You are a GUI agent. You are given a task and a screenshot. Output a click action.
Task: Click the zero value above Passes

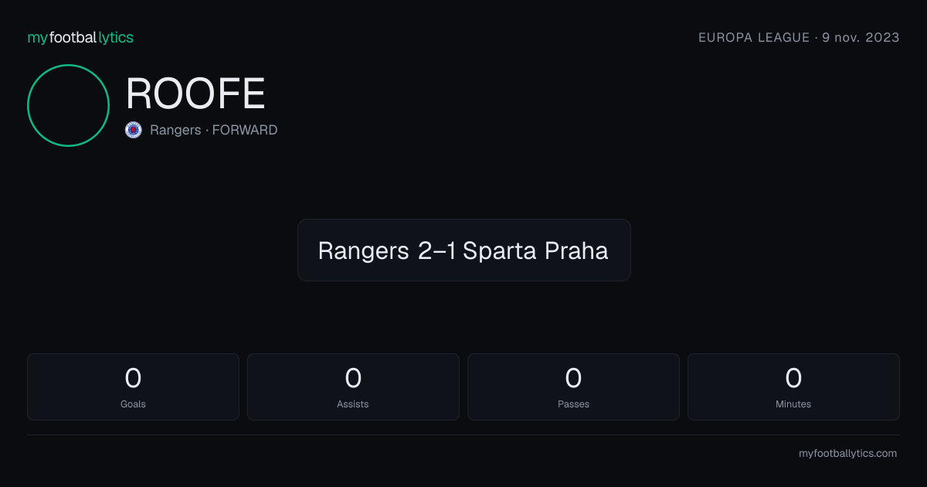(x=573, y=378)
